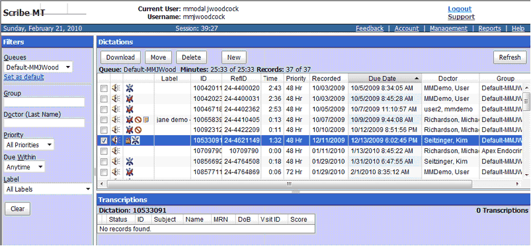Open the Due Within Anytime dropdown
The height and width of the screenshot is (246, 531).
click(24, 167)
